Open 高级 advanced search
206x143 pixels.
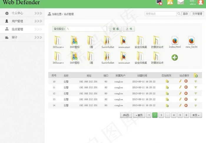coord(185,14)
